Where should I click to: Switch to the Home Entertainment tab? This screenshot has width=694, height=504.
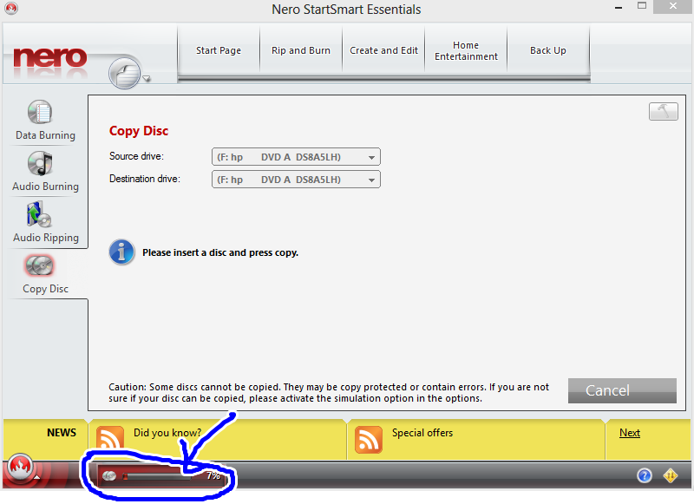point(466,51)
